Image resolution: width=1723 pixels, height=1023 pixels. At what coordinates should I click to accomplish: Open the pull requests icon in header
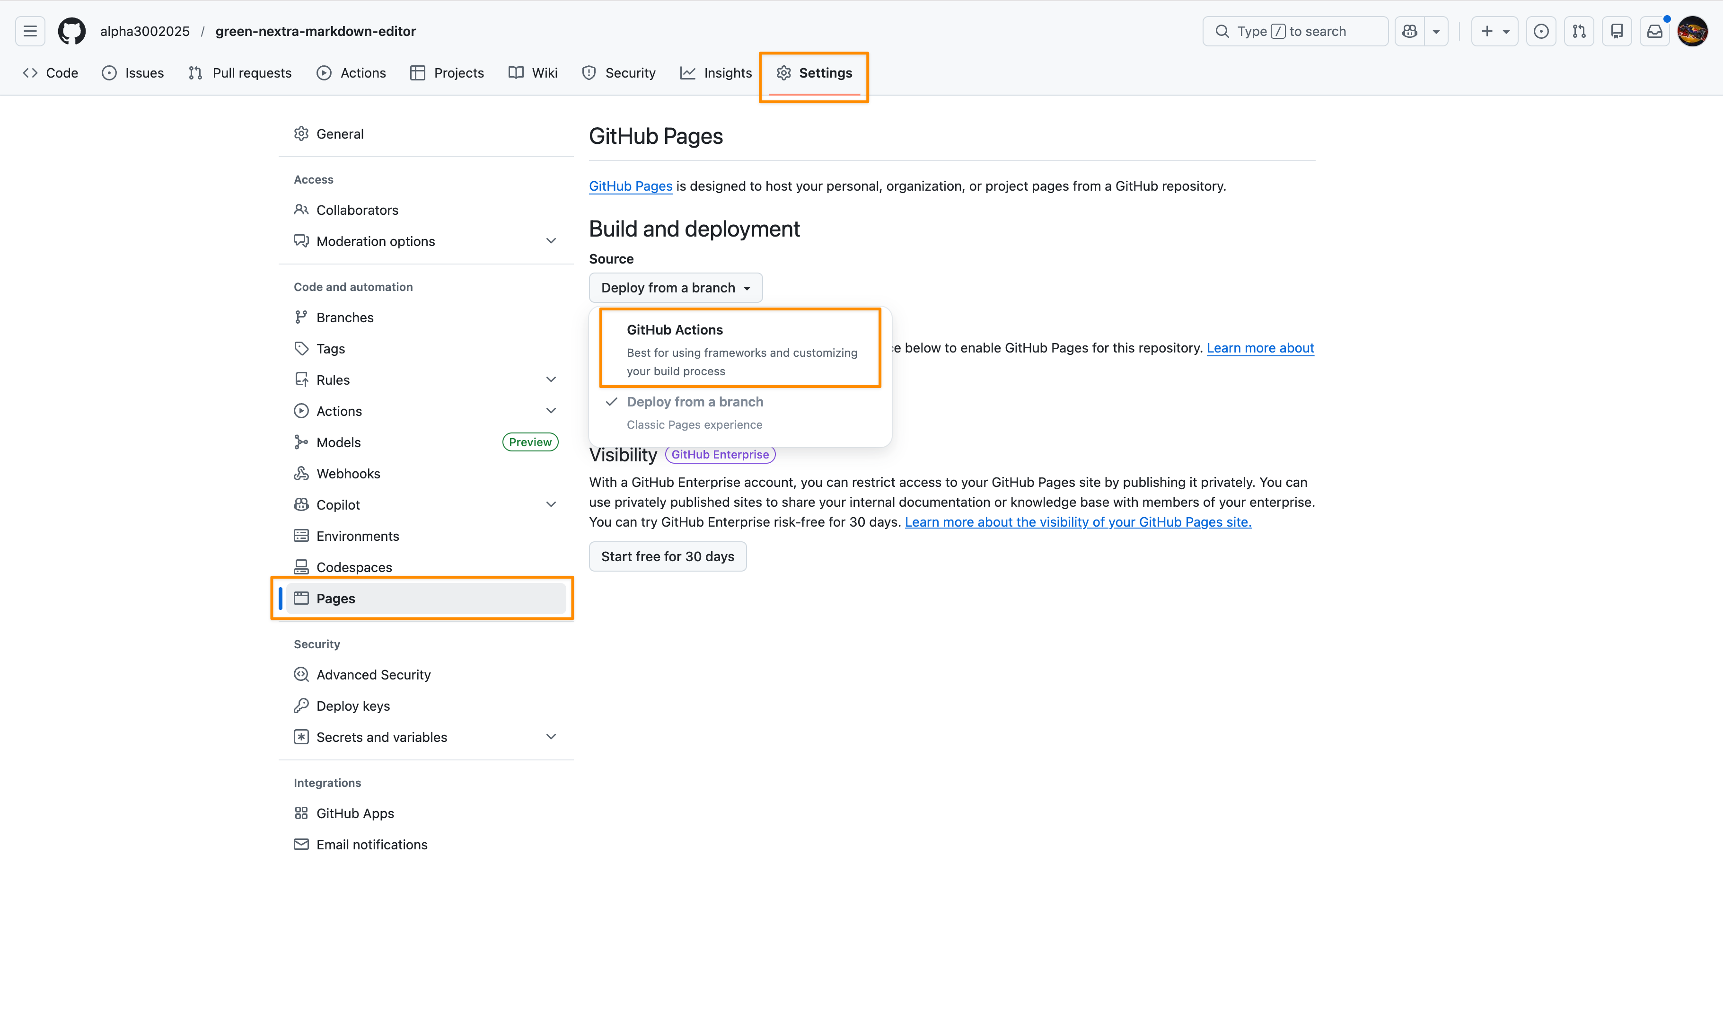[x=1579, y=31]
